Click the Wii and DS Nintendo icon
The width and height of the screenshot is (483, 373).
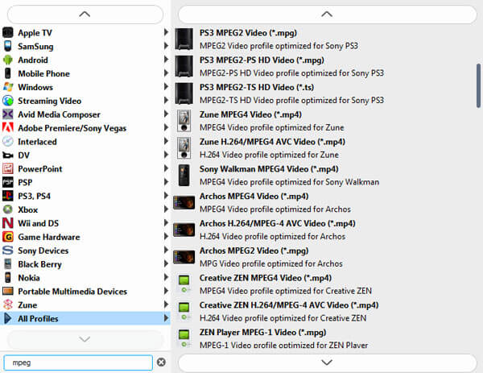pos(8,223)
